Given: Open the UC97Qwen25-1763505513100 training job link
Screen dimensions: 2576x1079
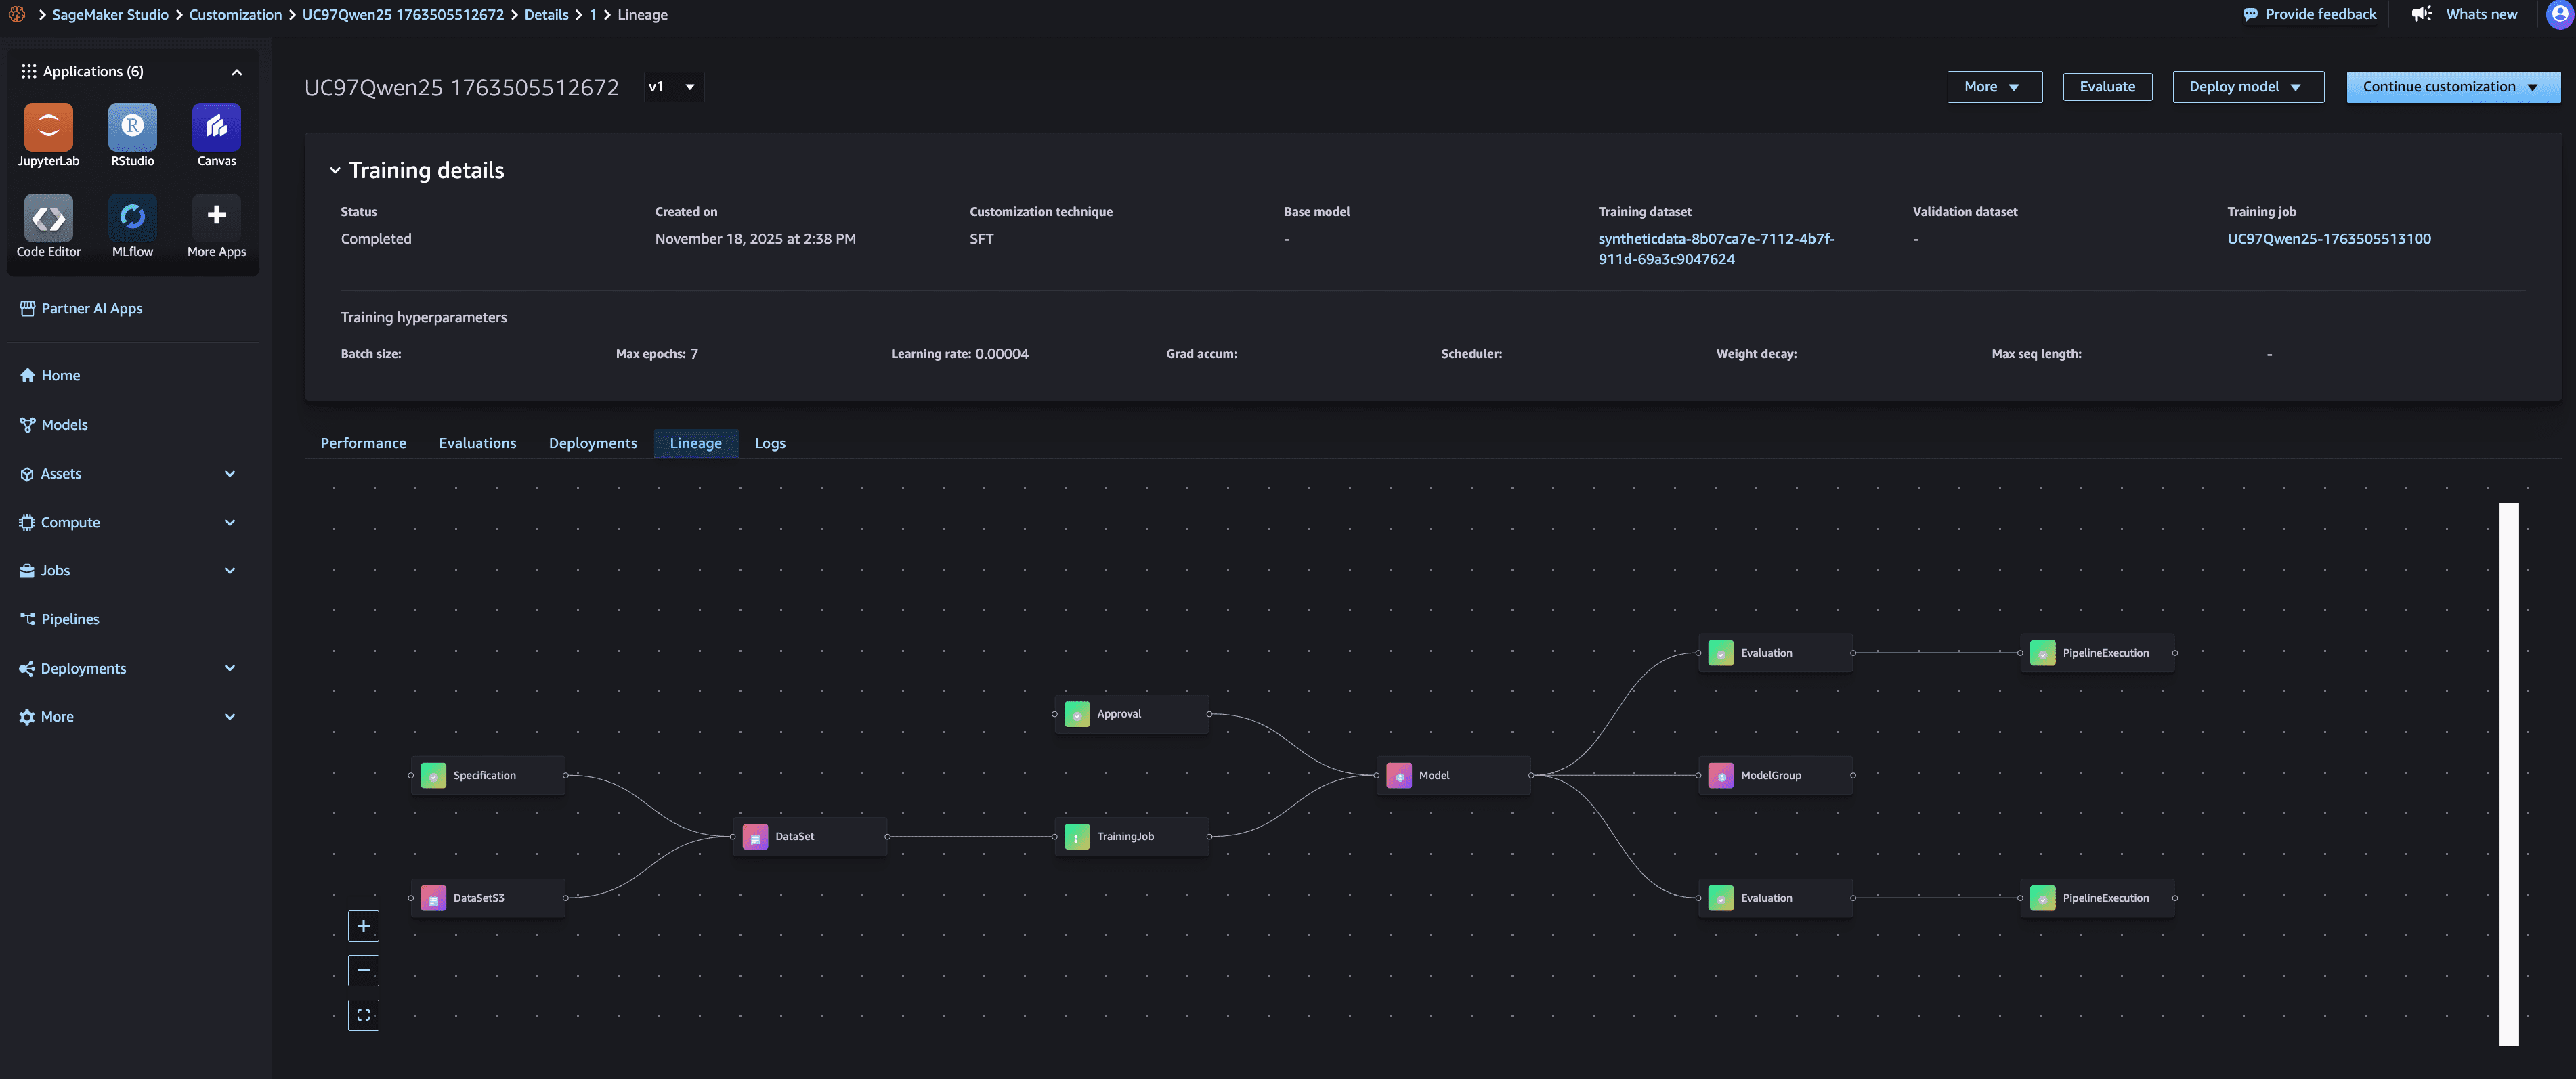Looking at the screenshot, I should click(2328, 239).
